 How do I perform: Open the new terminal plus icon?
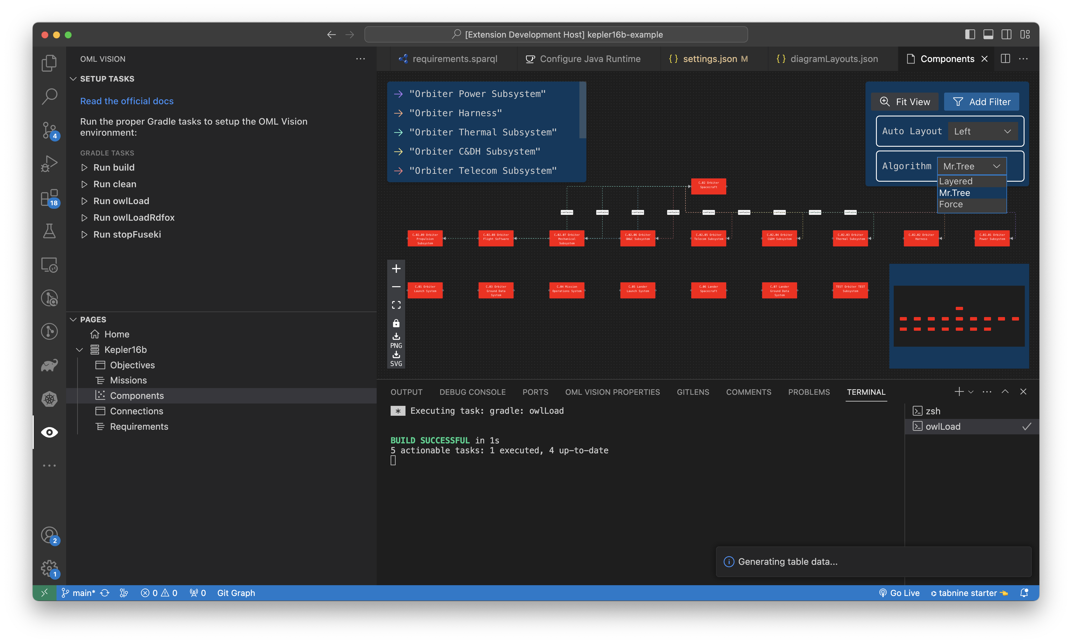click(x=959, y=392)
